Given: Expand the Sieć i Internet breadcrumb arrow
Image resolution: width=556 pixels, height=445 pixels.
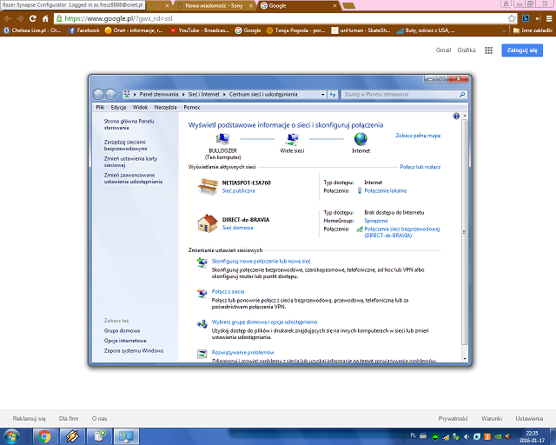Looking at the screenshot, I should click(225, 93).
